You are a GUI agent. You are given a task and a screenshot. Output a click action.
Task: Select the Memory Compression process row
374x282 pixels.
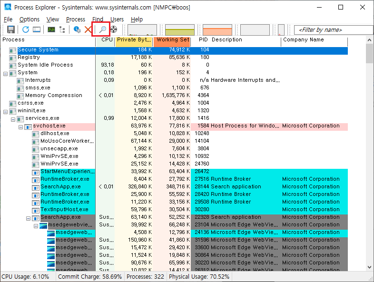(174, 96)
